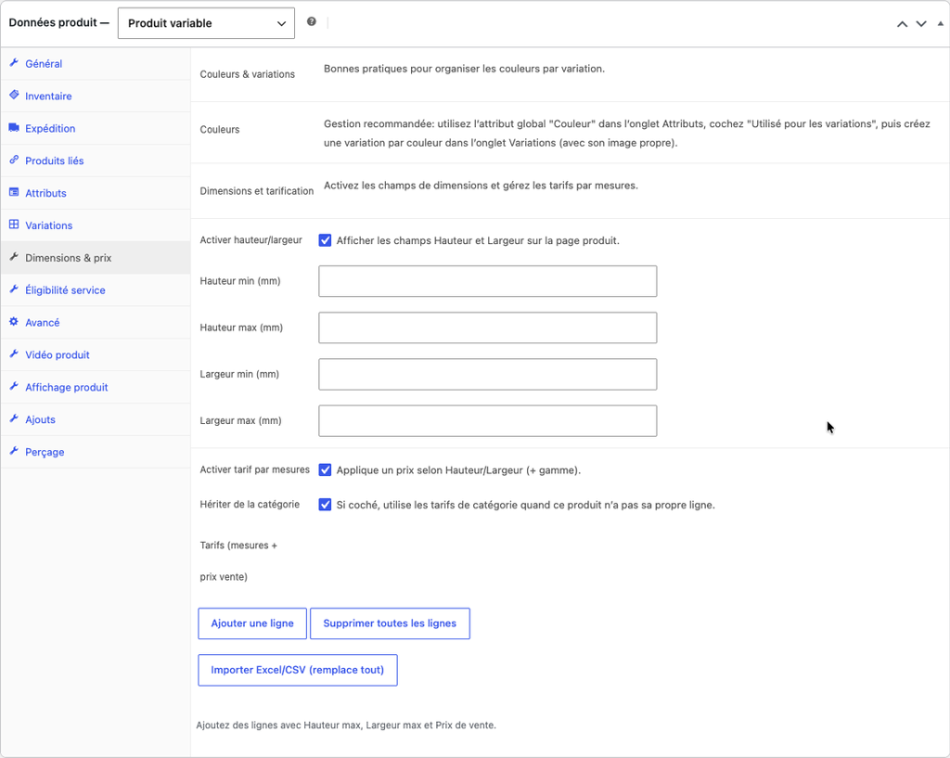Click Importer Excel/CSV (remplace tout) button
950x758 pixels.
pos(298,670)
